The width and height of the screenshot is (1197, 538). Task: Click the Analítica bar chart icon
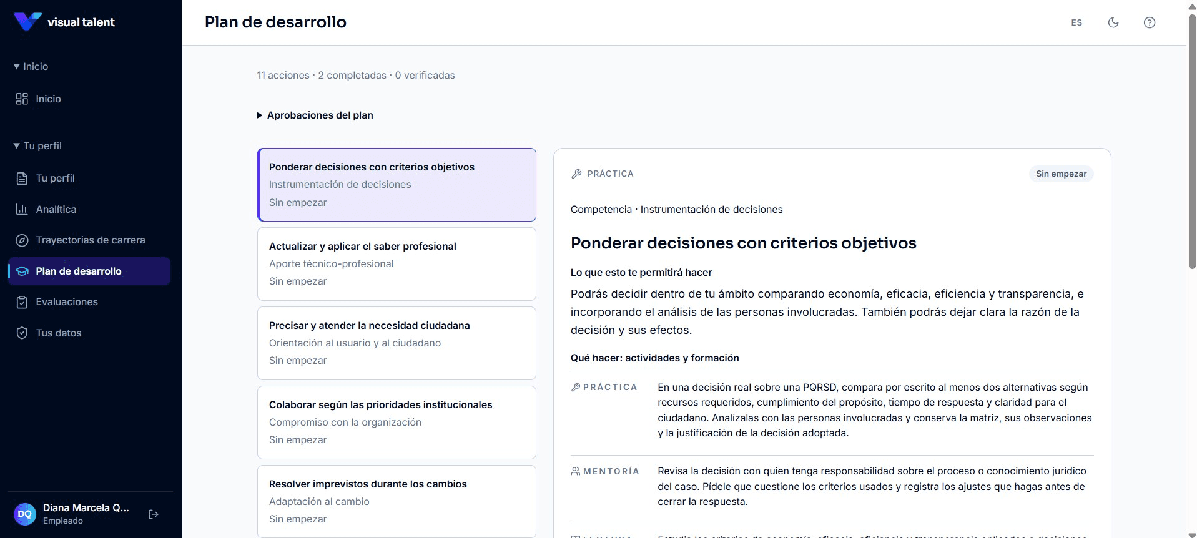coord(22,209)
